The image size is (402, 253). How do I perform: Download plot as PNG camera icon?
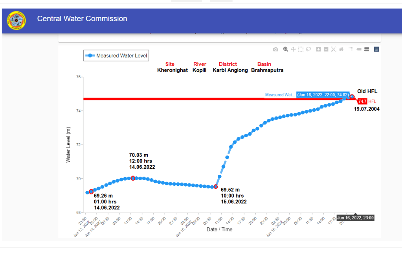(x=275, y=49)
